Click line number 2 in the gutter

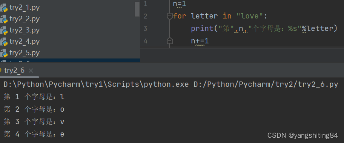(146, 16)
